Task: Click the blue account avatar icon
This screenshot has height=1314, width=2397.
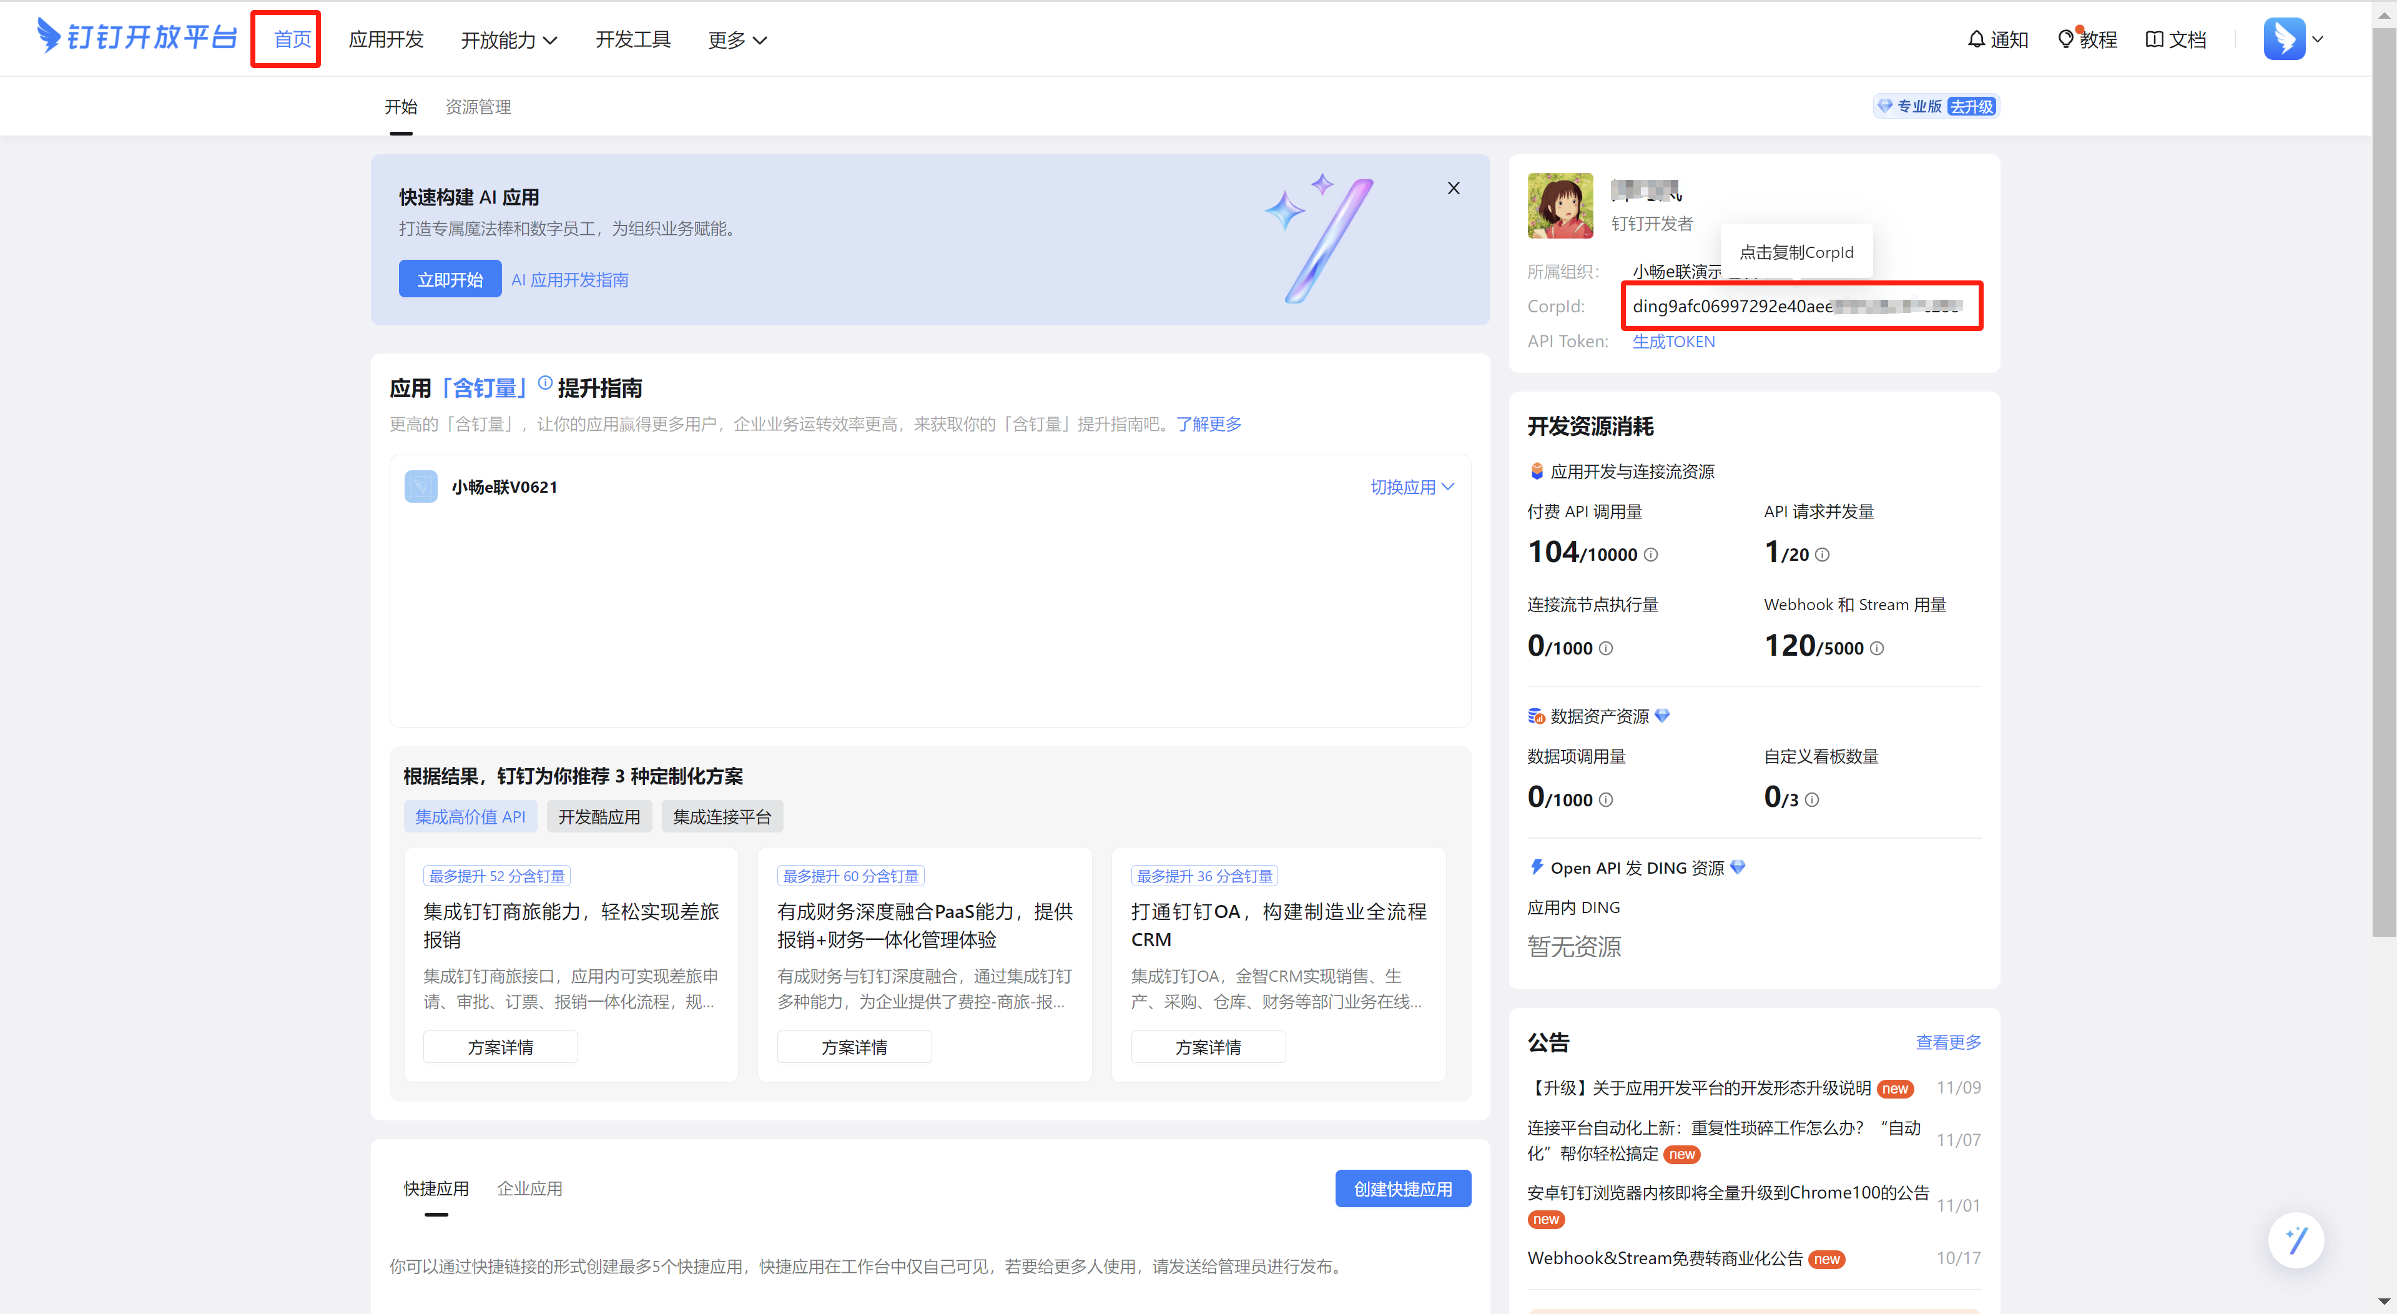Action: (2285, 39)
